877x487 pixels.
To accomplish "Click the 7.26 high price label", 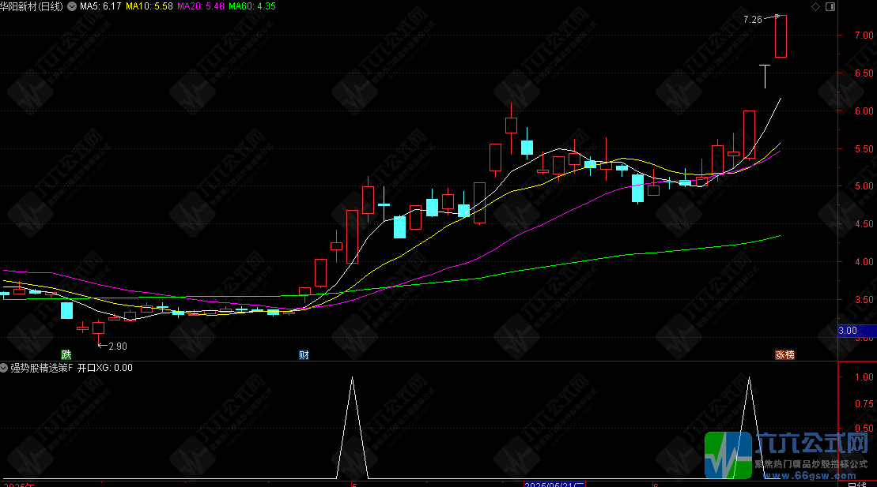I will [752, 19].
